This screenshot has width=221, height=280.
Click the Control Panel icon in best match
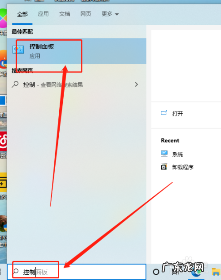point(18,50)
